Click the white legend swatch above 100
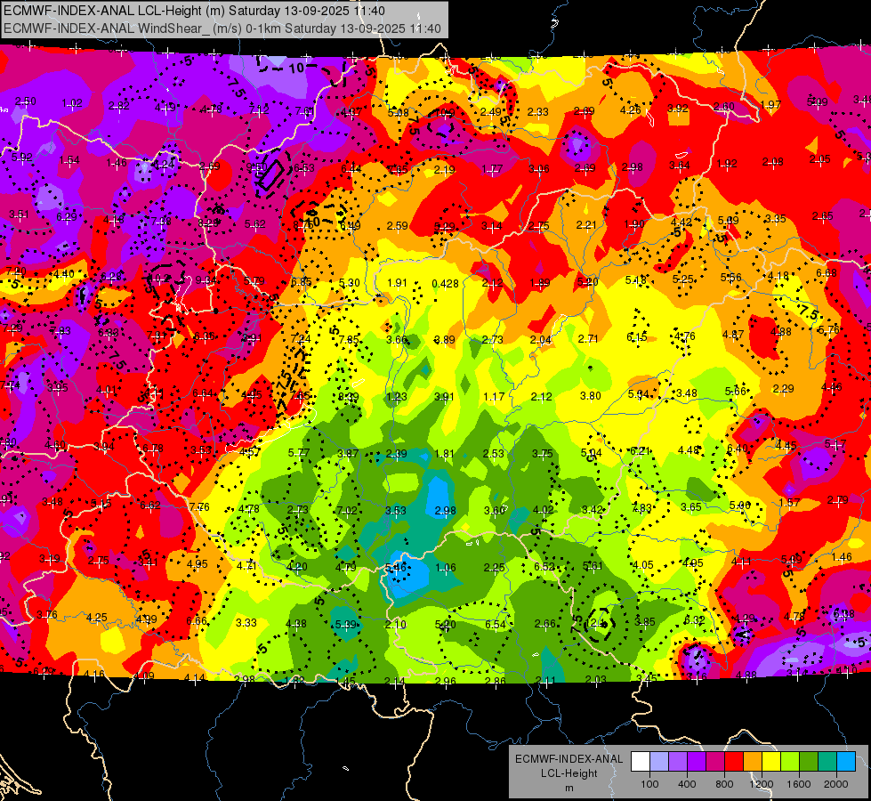The image size is (871, 801). click(641, 762)
